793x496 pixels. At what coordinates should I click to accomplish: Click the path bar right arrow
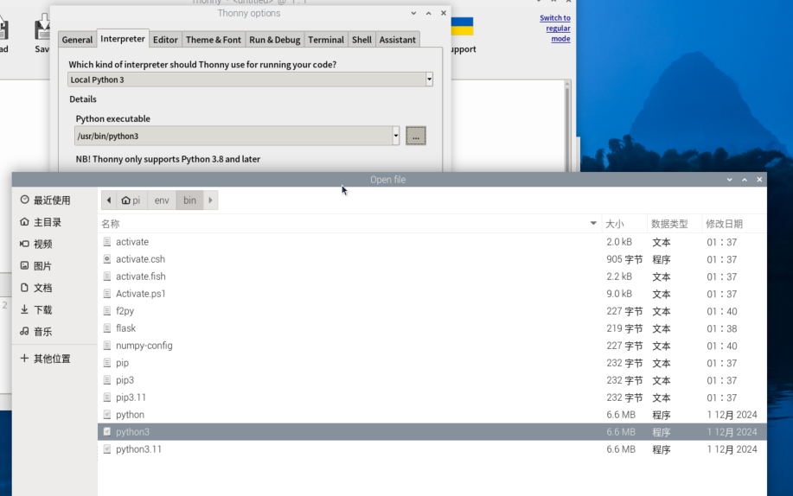[x=210, y=200]
